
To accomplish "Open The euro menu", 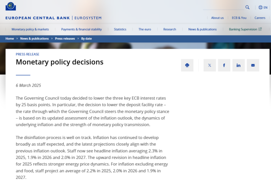I will pos(145,29).
